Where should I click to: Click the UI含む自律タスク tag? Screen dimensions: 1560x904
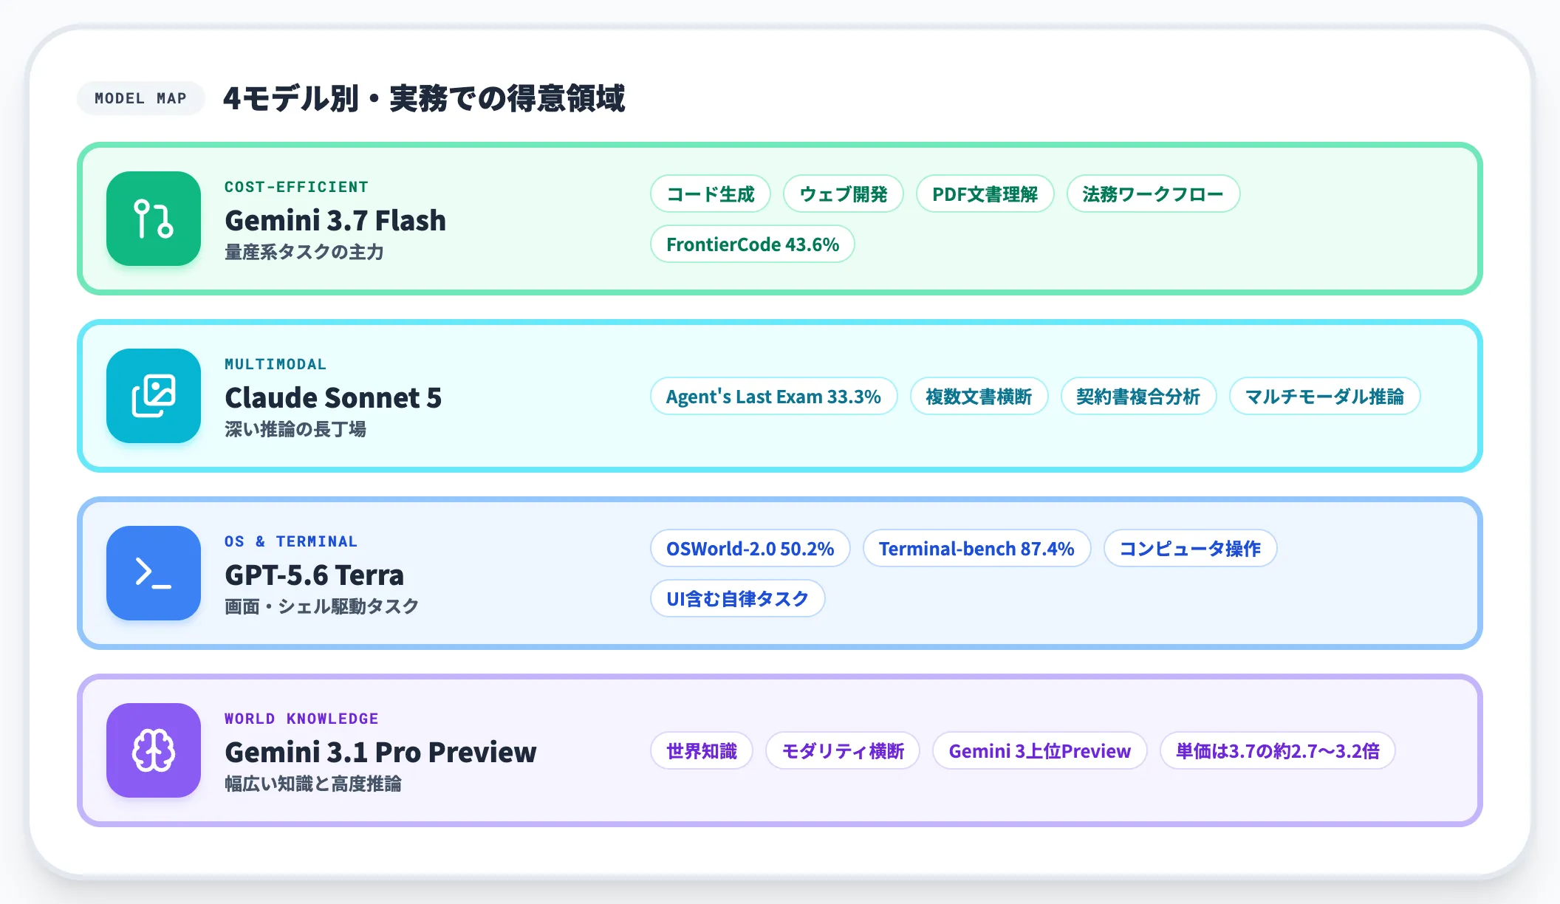tap(737, 598)
